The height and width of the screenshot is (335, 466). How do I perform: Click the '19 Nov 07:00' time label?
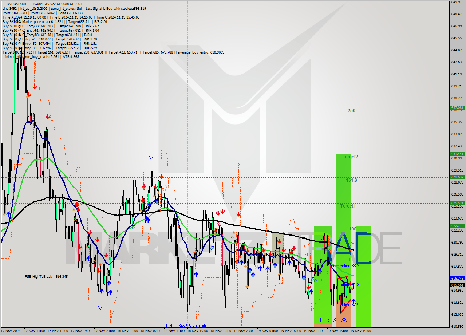[291, 331]
